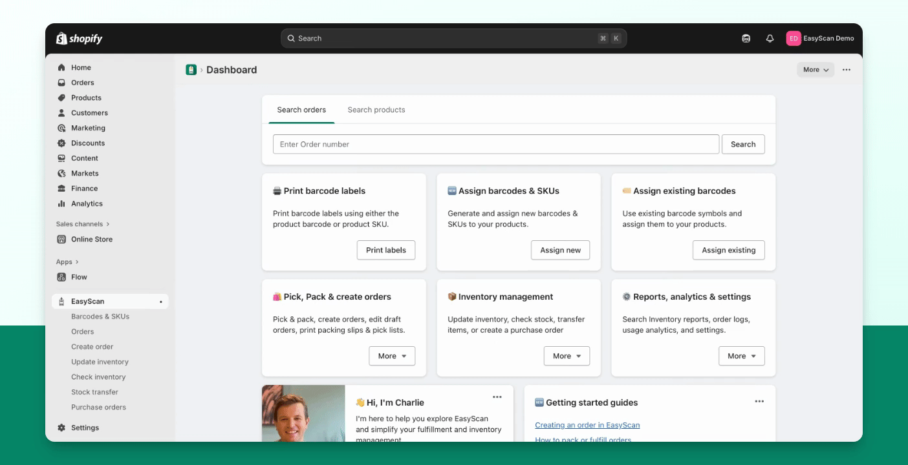The image size is (908, 465).
Task: Open Creating an order in EasyScan link
Action: tap(587, 425)
